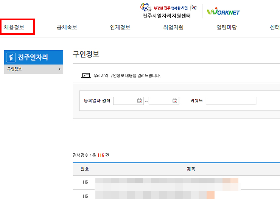Click the Worknet logo
Viewport: 280px width, 201px height.
(x=223, y=11)
